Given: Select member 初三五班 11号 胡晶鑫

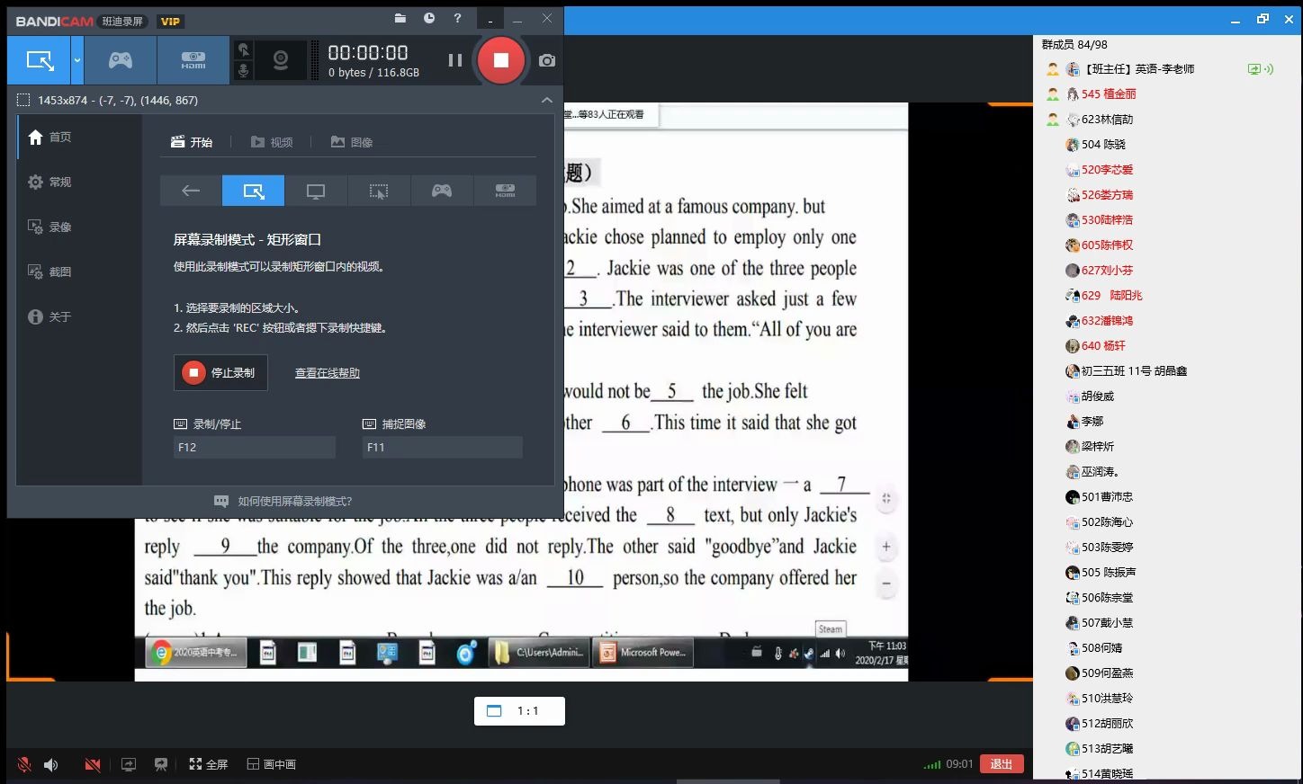Looking at the screenshot, I should 1167,371.
